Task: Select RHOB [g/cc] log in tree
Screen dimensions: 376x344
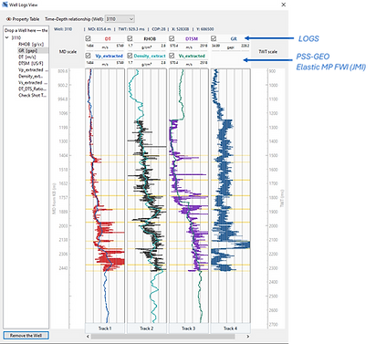Action: (31, 44)
